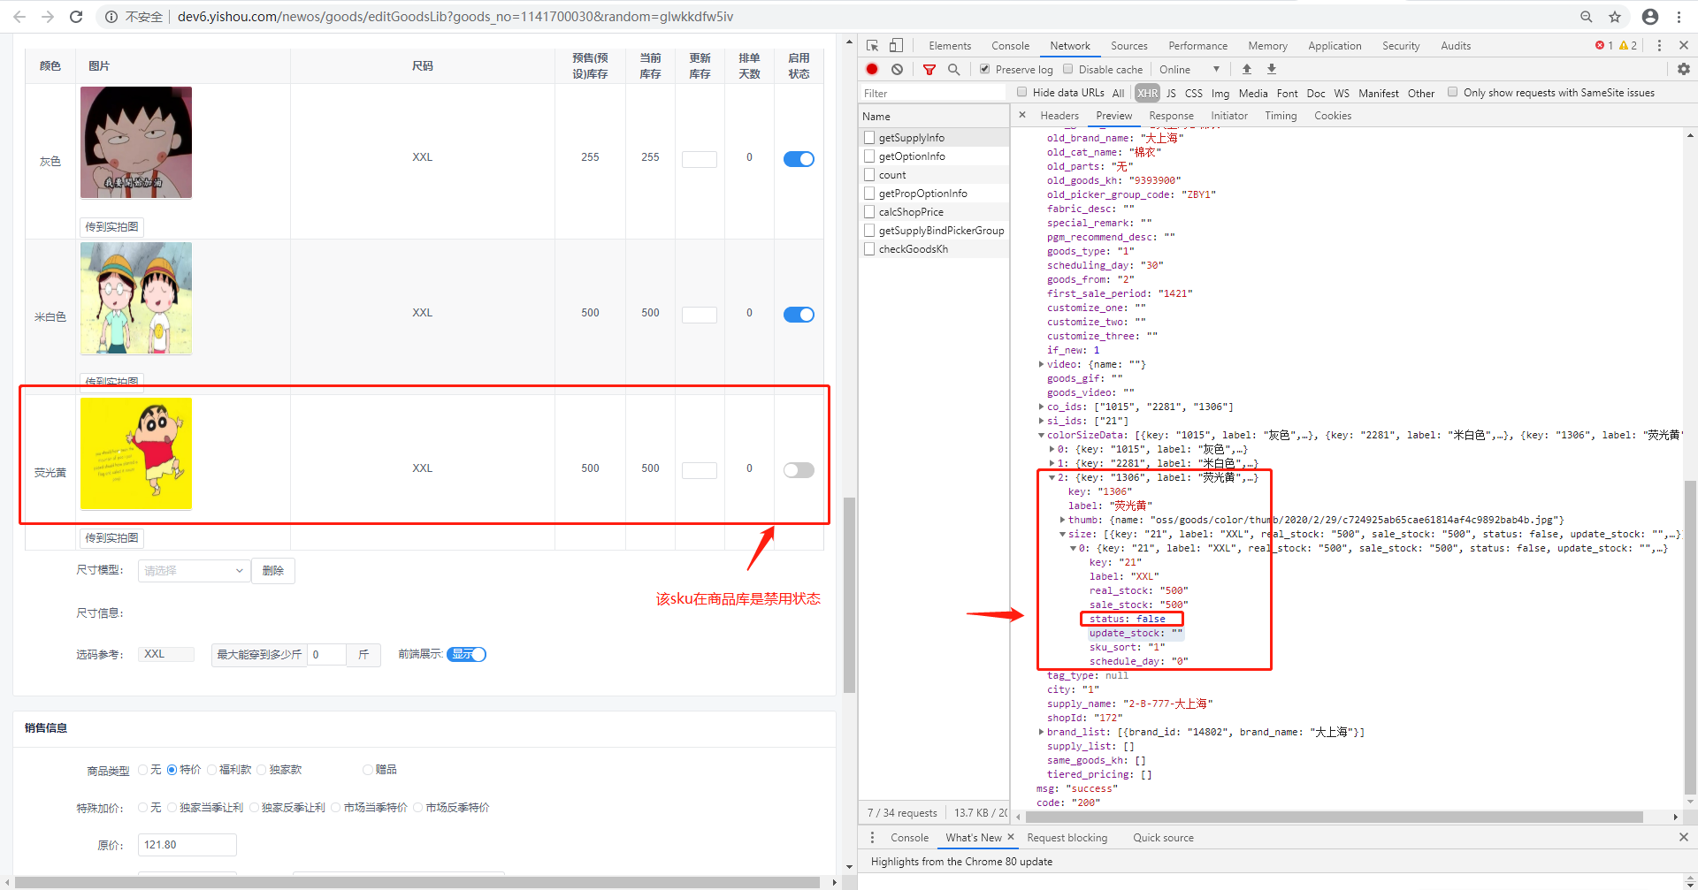Click 传到实拍图 under the yellow item
1698x890 pixels.
[x=111, y=538]
